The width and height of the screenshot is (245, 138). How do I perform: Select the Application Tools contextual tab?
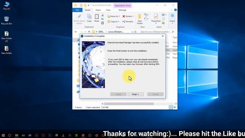[122, 5]
